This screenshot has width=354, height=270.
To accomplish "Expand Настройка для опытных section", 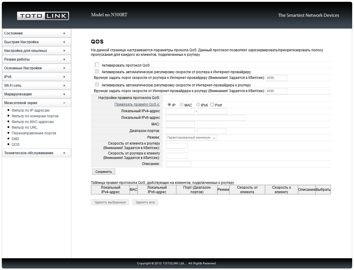I will coord(37,51).
